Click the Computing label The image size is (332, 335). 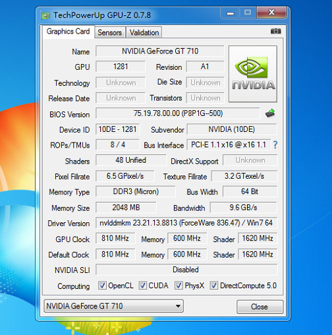[x=74, y=286]
